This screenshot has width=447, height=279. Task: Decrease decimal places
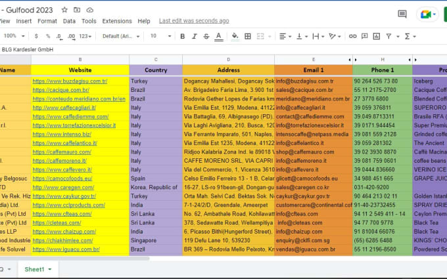pos(59,37)
